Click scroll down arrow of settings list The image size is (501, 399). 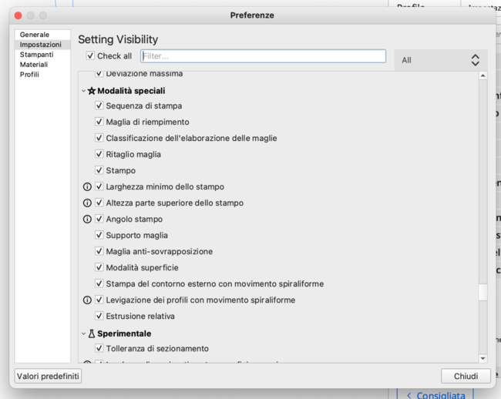(x=483, y=358)
